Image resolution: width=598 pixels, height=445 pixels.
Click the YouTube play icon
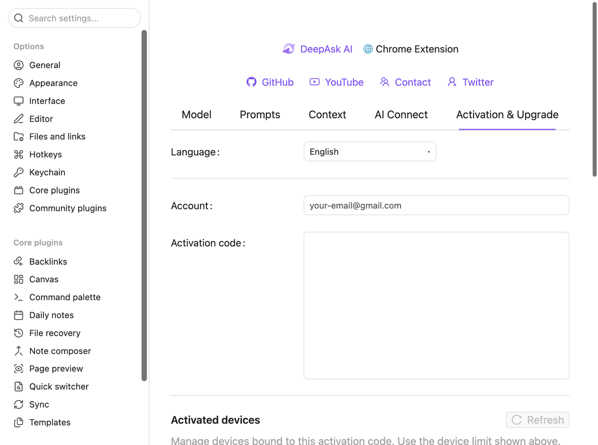coord(315,82)
